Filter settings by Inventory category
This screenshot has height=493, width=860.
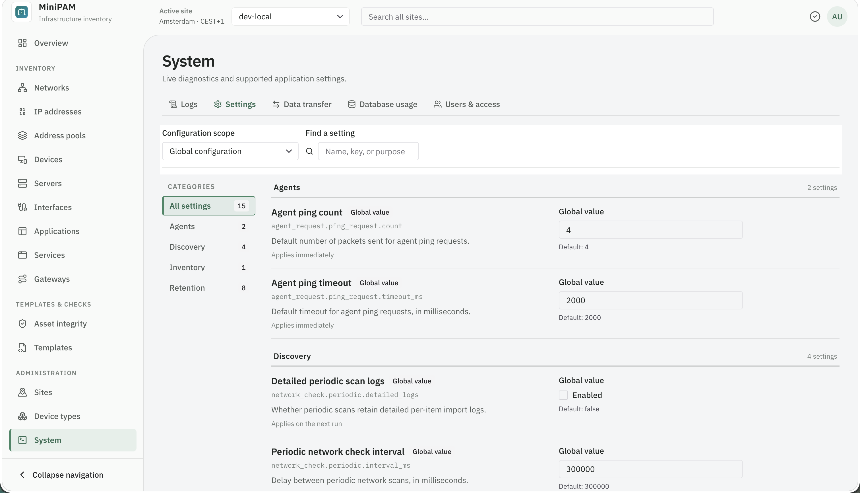(209, 268)
